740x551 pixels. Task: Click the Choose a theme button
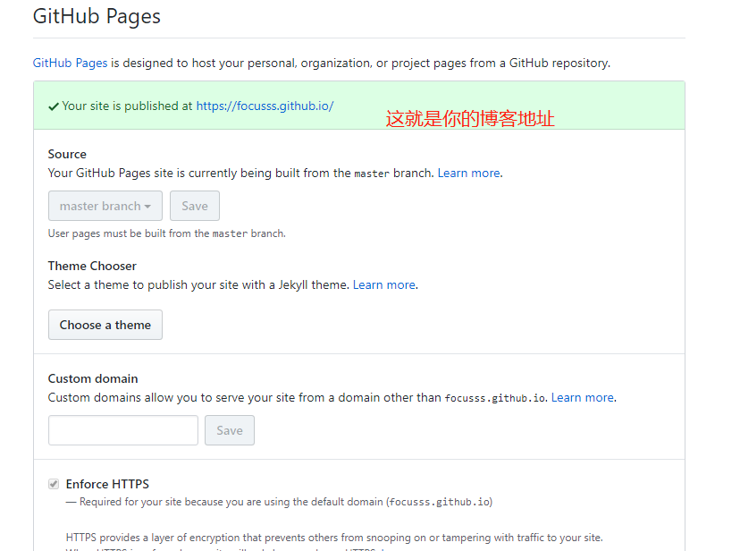105,324
